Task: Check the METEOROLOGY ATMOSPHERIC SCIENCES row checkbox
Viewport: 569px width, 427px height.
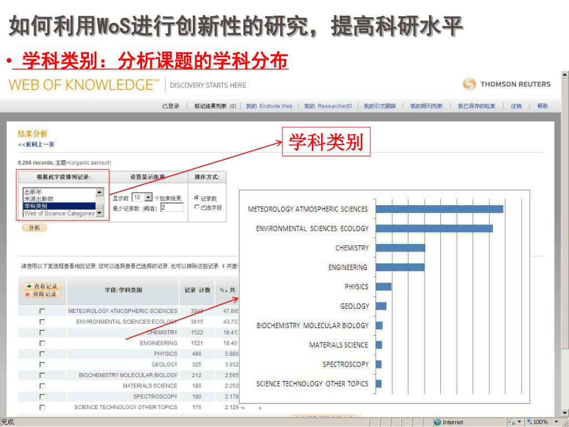Action: tap(42, 311)
